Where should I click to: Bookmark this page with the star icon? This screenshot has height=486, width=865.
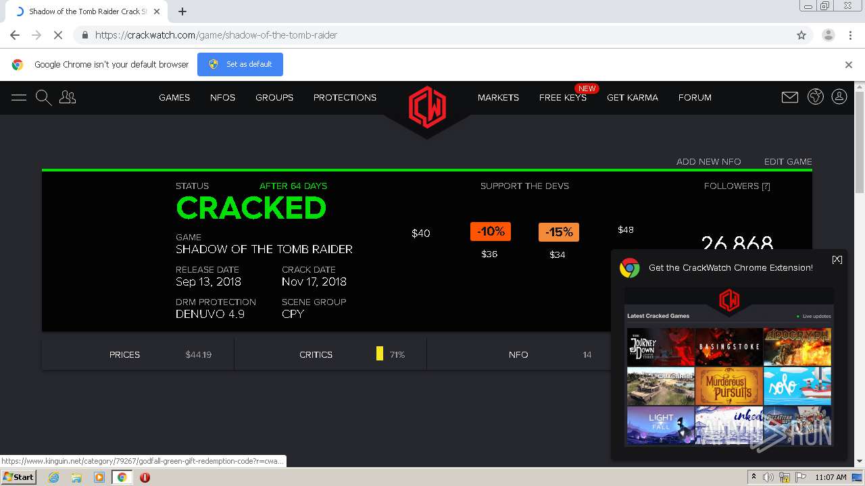pos(801,35)
